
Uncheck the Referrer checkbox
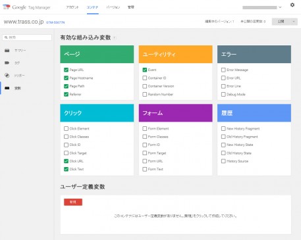click(66, 94)
